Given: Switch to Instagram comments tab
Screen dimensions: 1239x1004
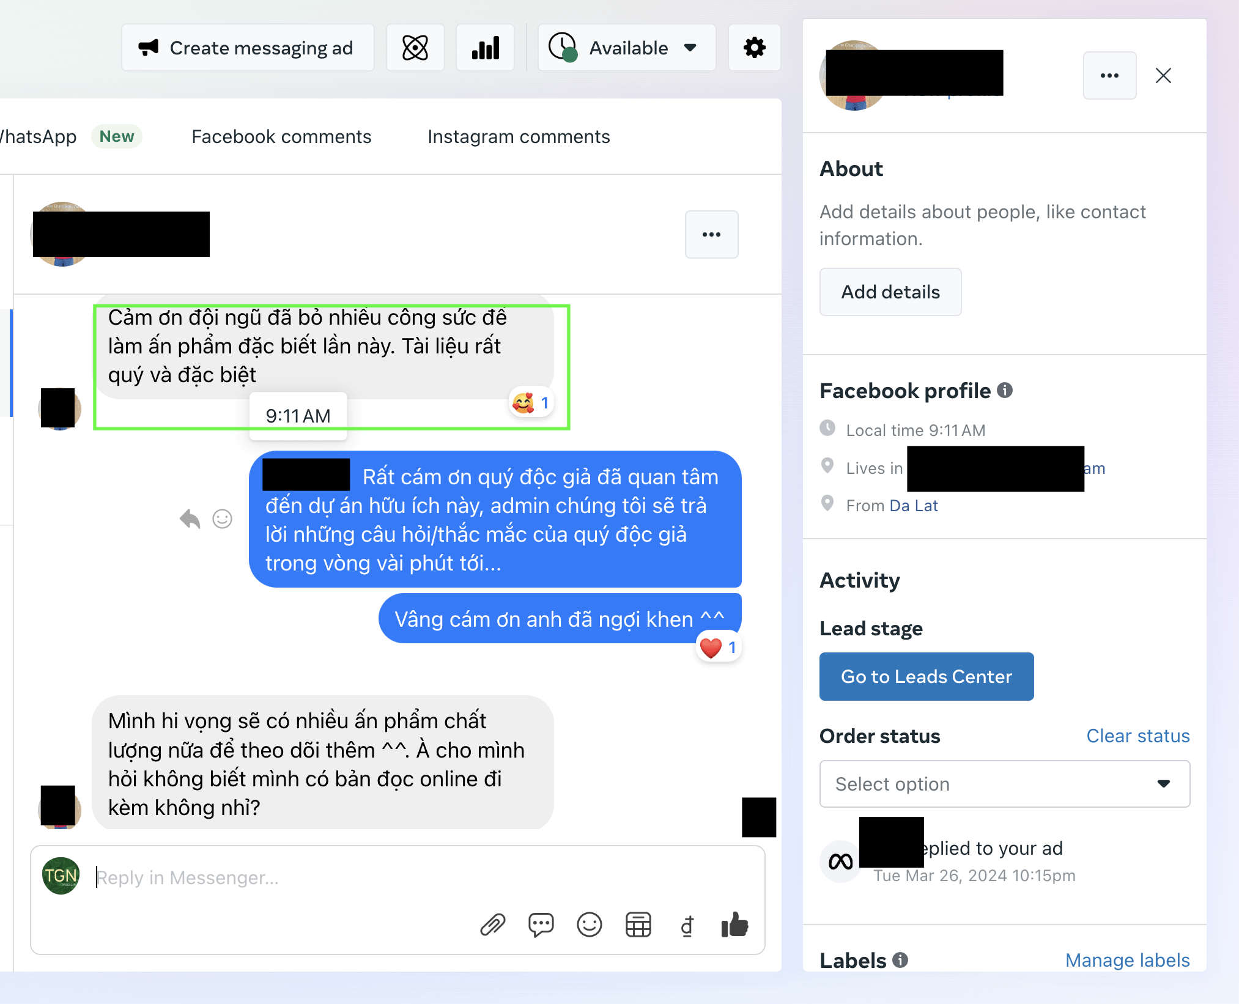Looking at the screenshot, I should click(x=519, y=136).
